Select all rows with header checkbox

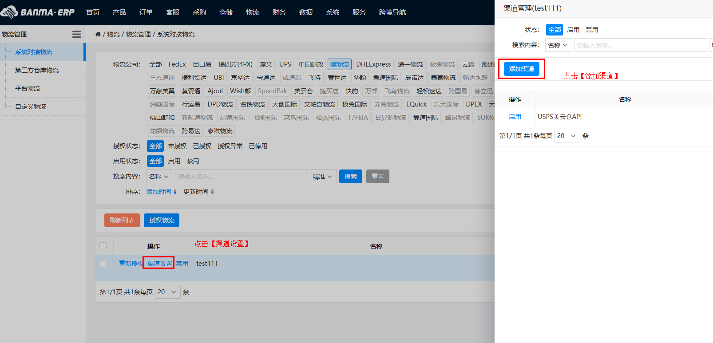click(103, 246)
